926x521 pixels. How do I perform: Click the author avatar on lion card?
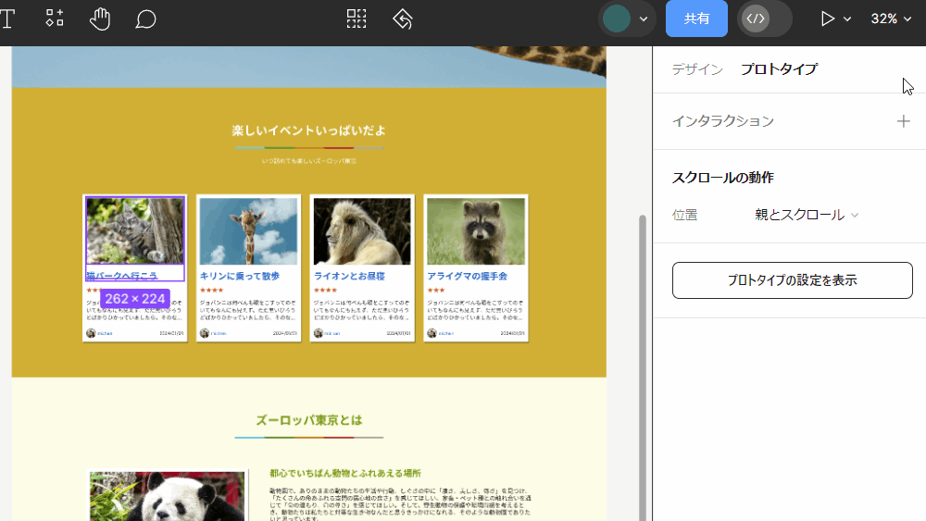pyautogui.click(x=319, y=333)
